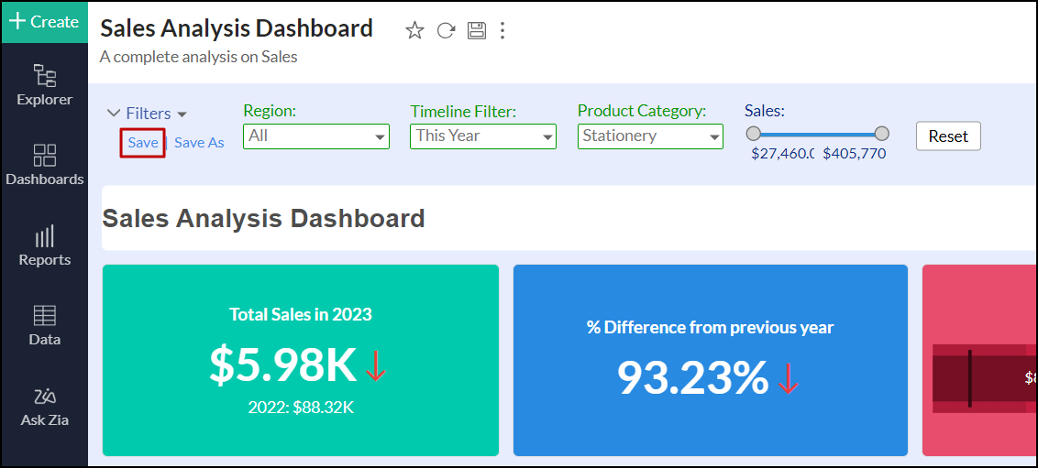The image size is (1038, 468).
Task: Open Reports from the sidebar
Action: click(x=44, y=245)
